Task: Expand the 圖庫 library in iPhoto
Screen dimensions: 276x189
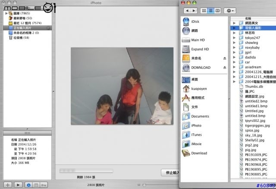Action: click(x=6, y=13)
